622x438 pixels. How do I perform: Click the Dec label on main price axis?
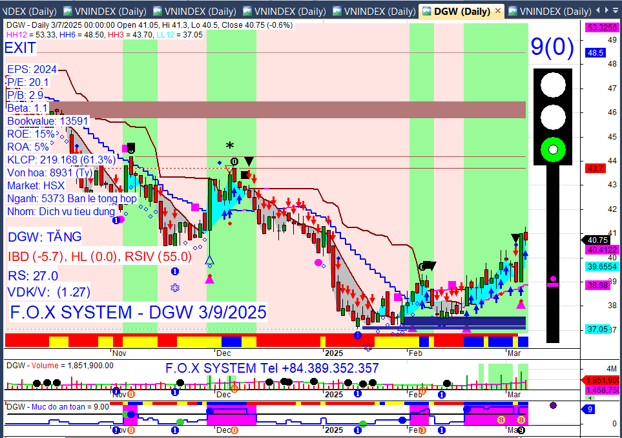pyautogui.click(x=223, y=353)
